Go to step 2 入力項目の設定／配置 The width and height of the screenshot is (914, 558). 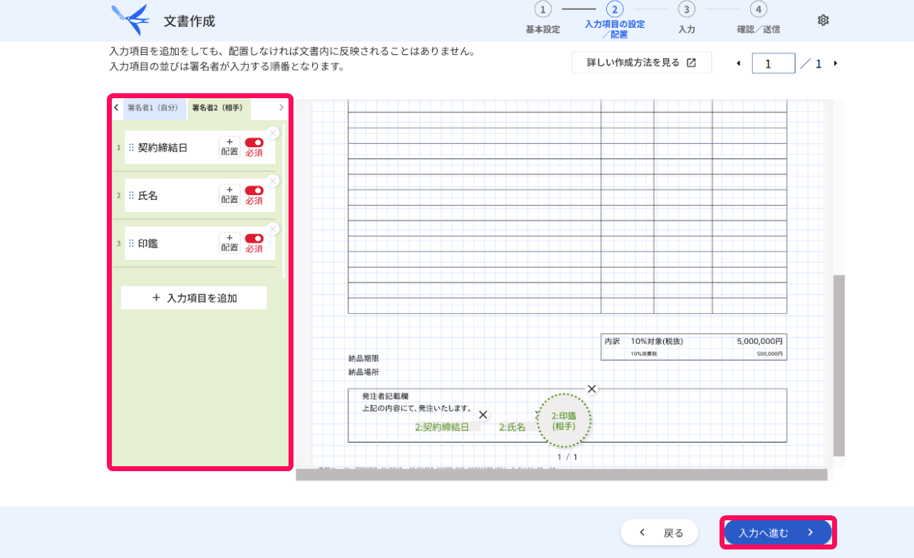pos(615,20)
